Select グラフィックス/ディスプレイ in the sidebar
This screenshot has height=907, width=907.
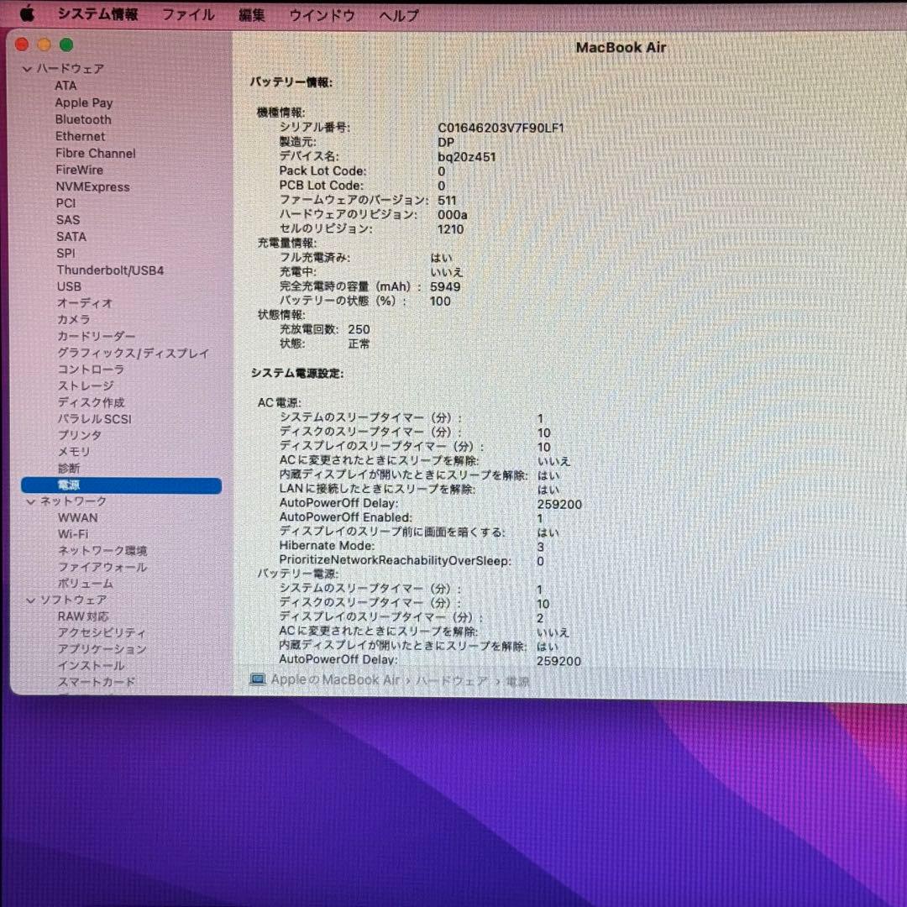(x=133, y=353)
